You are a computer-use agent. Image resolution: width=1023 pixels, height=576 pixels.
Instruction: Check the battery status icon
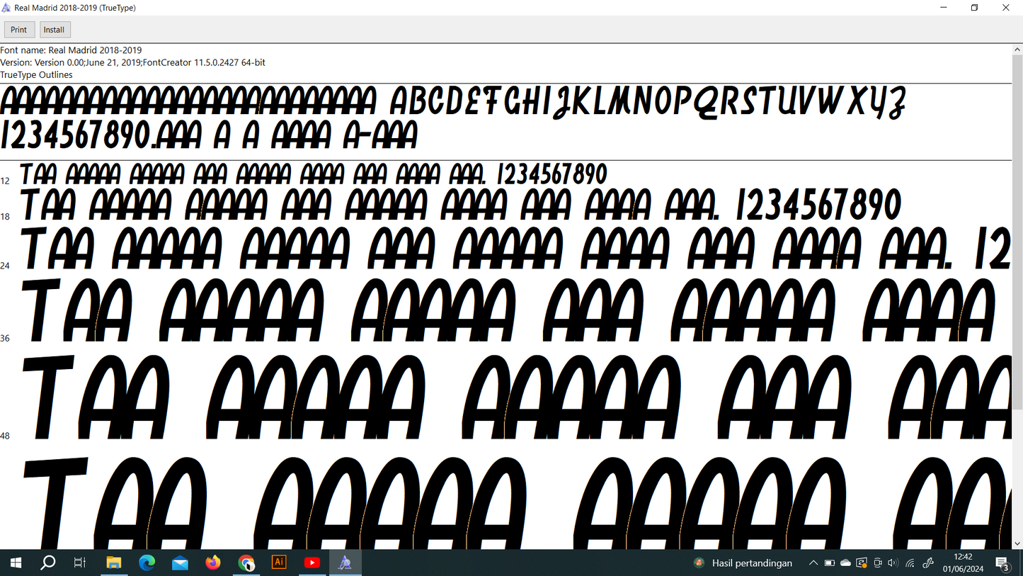[830, 563]
